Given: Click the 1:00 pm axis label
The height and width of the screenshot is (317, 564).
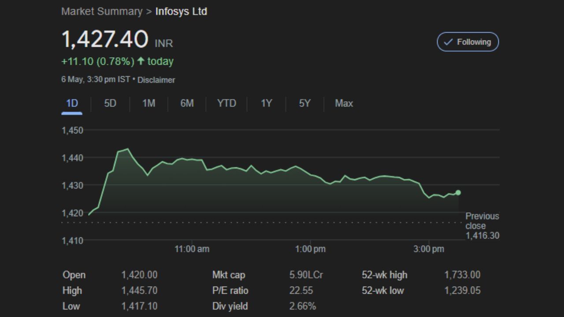Looking at the screenshot, I should tap(310, 249).
